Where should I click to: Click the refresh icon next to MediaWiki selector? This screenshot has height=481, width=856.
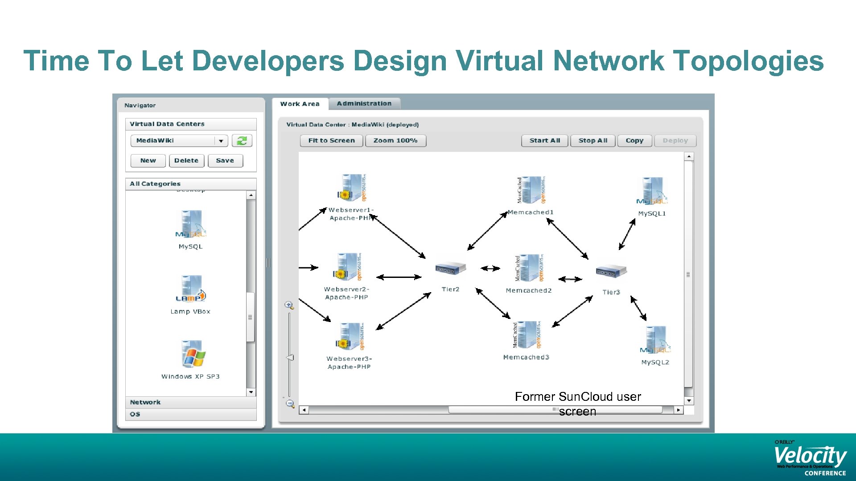tap(241, 140)
